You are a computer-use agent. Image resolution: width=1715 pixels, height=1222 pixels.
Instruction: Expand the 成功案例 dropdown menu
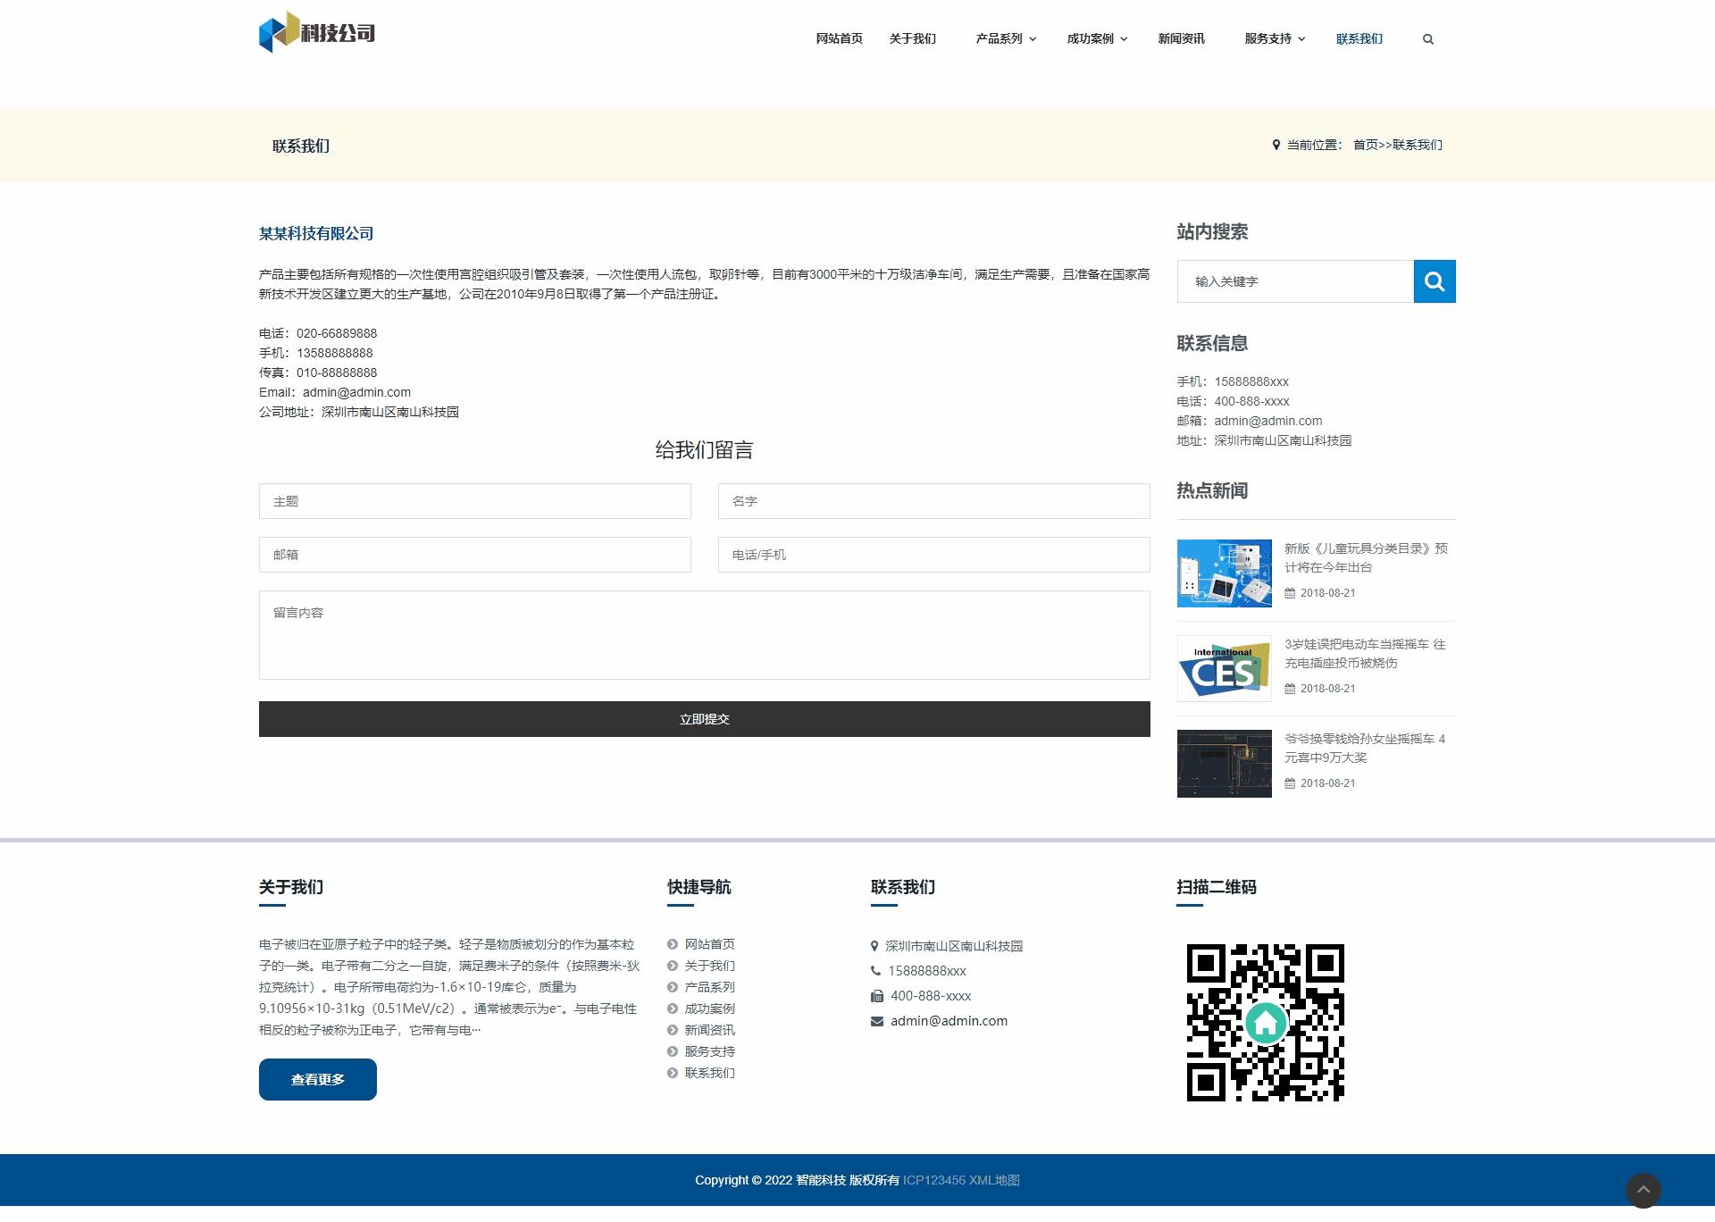click(x=1097, y=39)
